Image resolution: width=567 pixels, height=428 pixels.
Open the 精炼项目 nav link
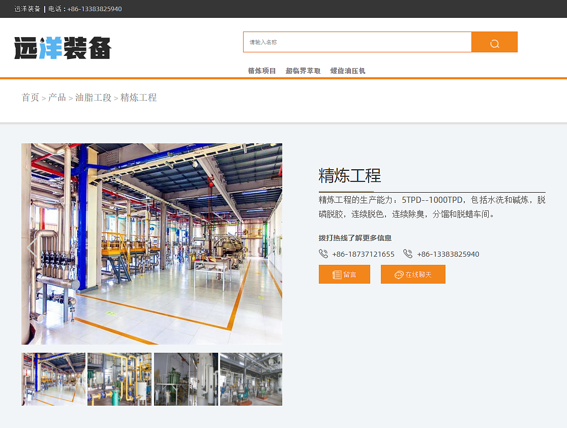[262, 71]
